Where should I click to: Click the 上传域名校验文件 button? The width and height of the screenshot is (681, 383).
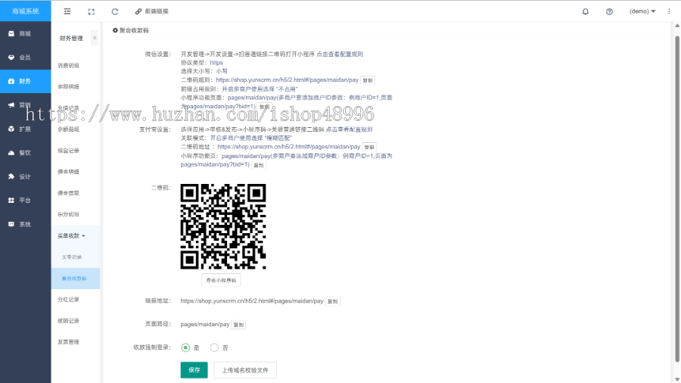click(x=245, y=370)
